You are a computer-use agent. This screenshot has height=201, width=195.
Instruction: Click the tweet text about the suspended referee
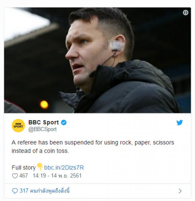pyautogui.click(x=93, y=147)
